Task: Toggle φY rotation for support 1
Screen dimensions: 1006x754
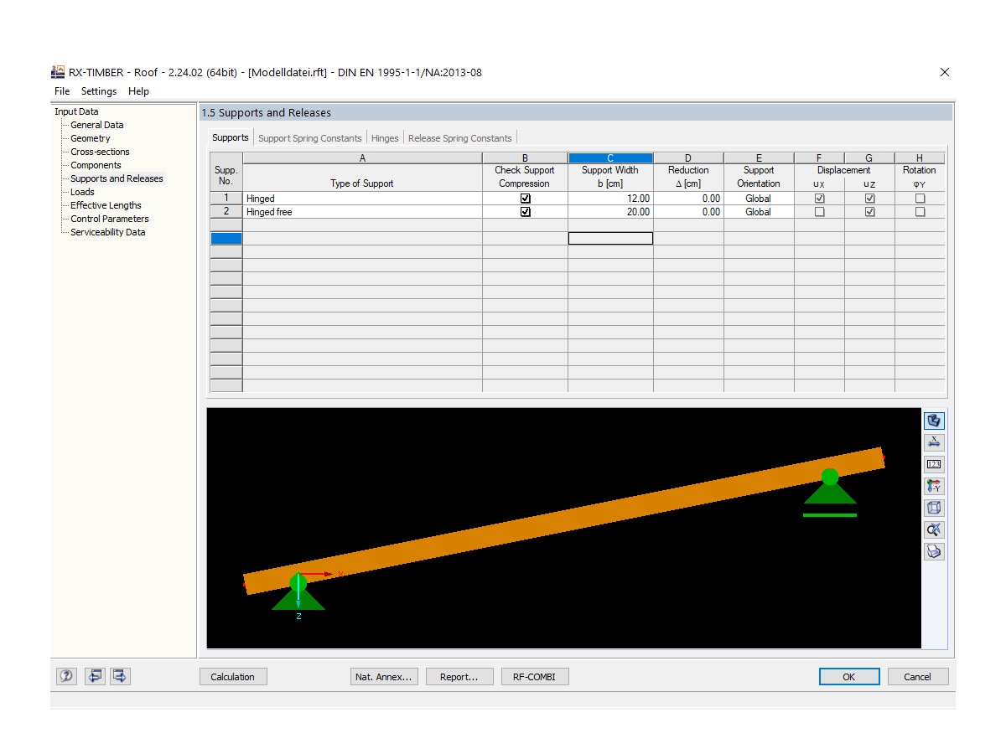Action: click(920, 199)
